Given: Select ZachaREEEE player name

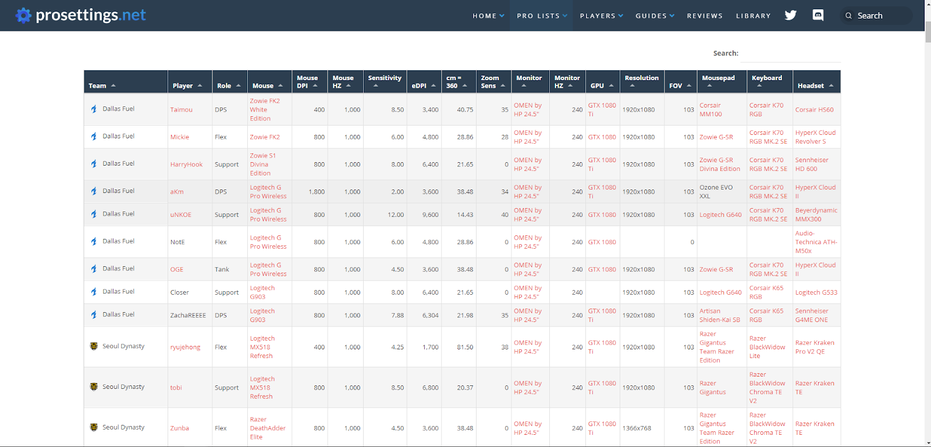Looking at the screenshot, I should tap(188, 315).
